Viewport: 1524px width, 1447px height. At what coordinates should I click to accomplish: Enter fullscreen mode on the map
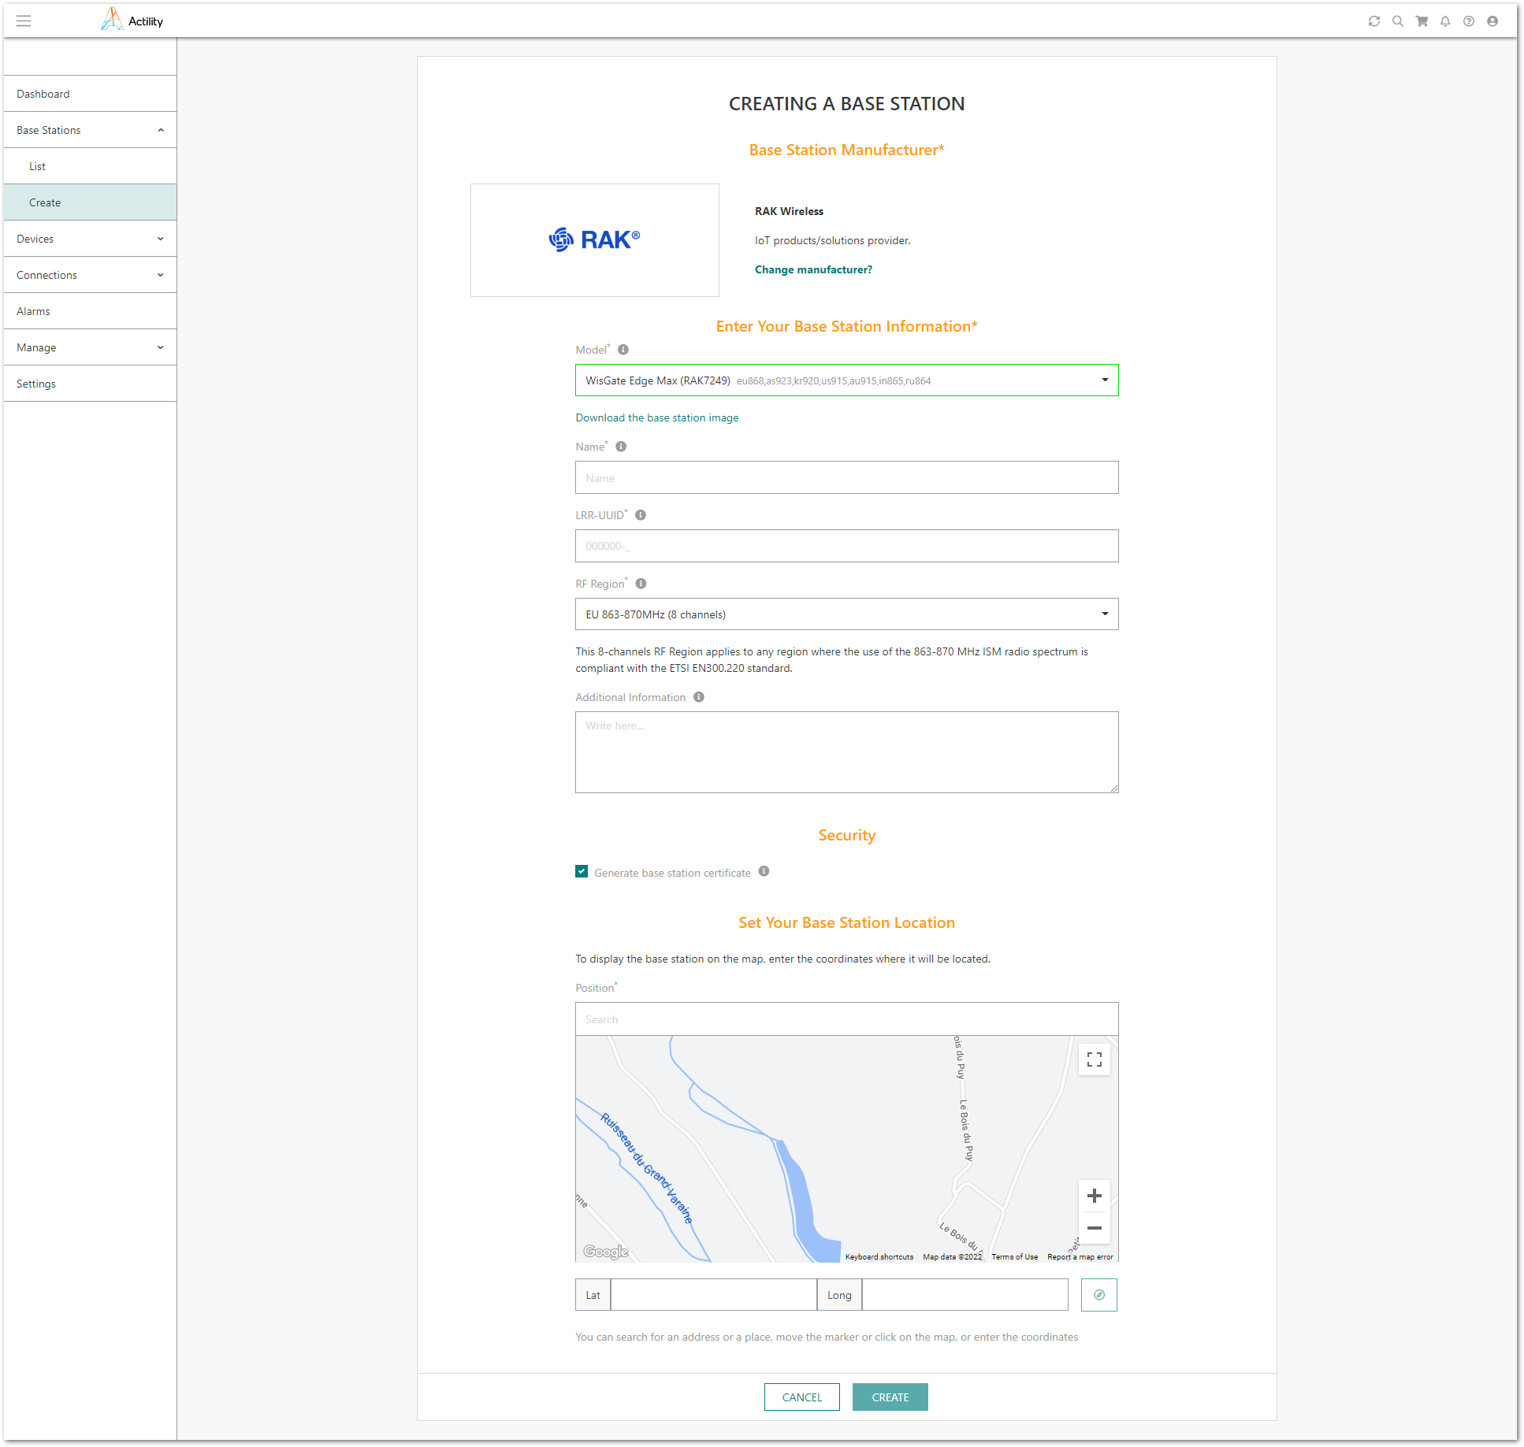tap(1094, 1060)
